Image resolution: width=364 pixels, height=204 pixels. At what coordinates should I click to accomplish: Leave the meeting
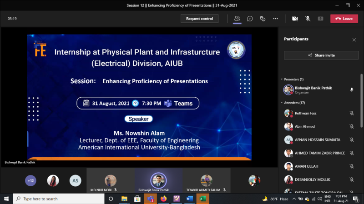point(344,19)
